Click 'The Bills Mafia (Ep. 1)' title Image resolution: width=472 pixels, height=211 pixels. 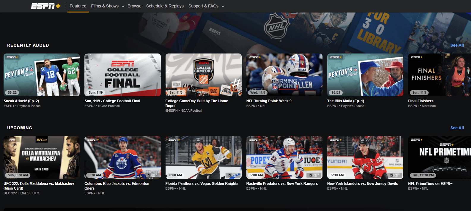346,101
